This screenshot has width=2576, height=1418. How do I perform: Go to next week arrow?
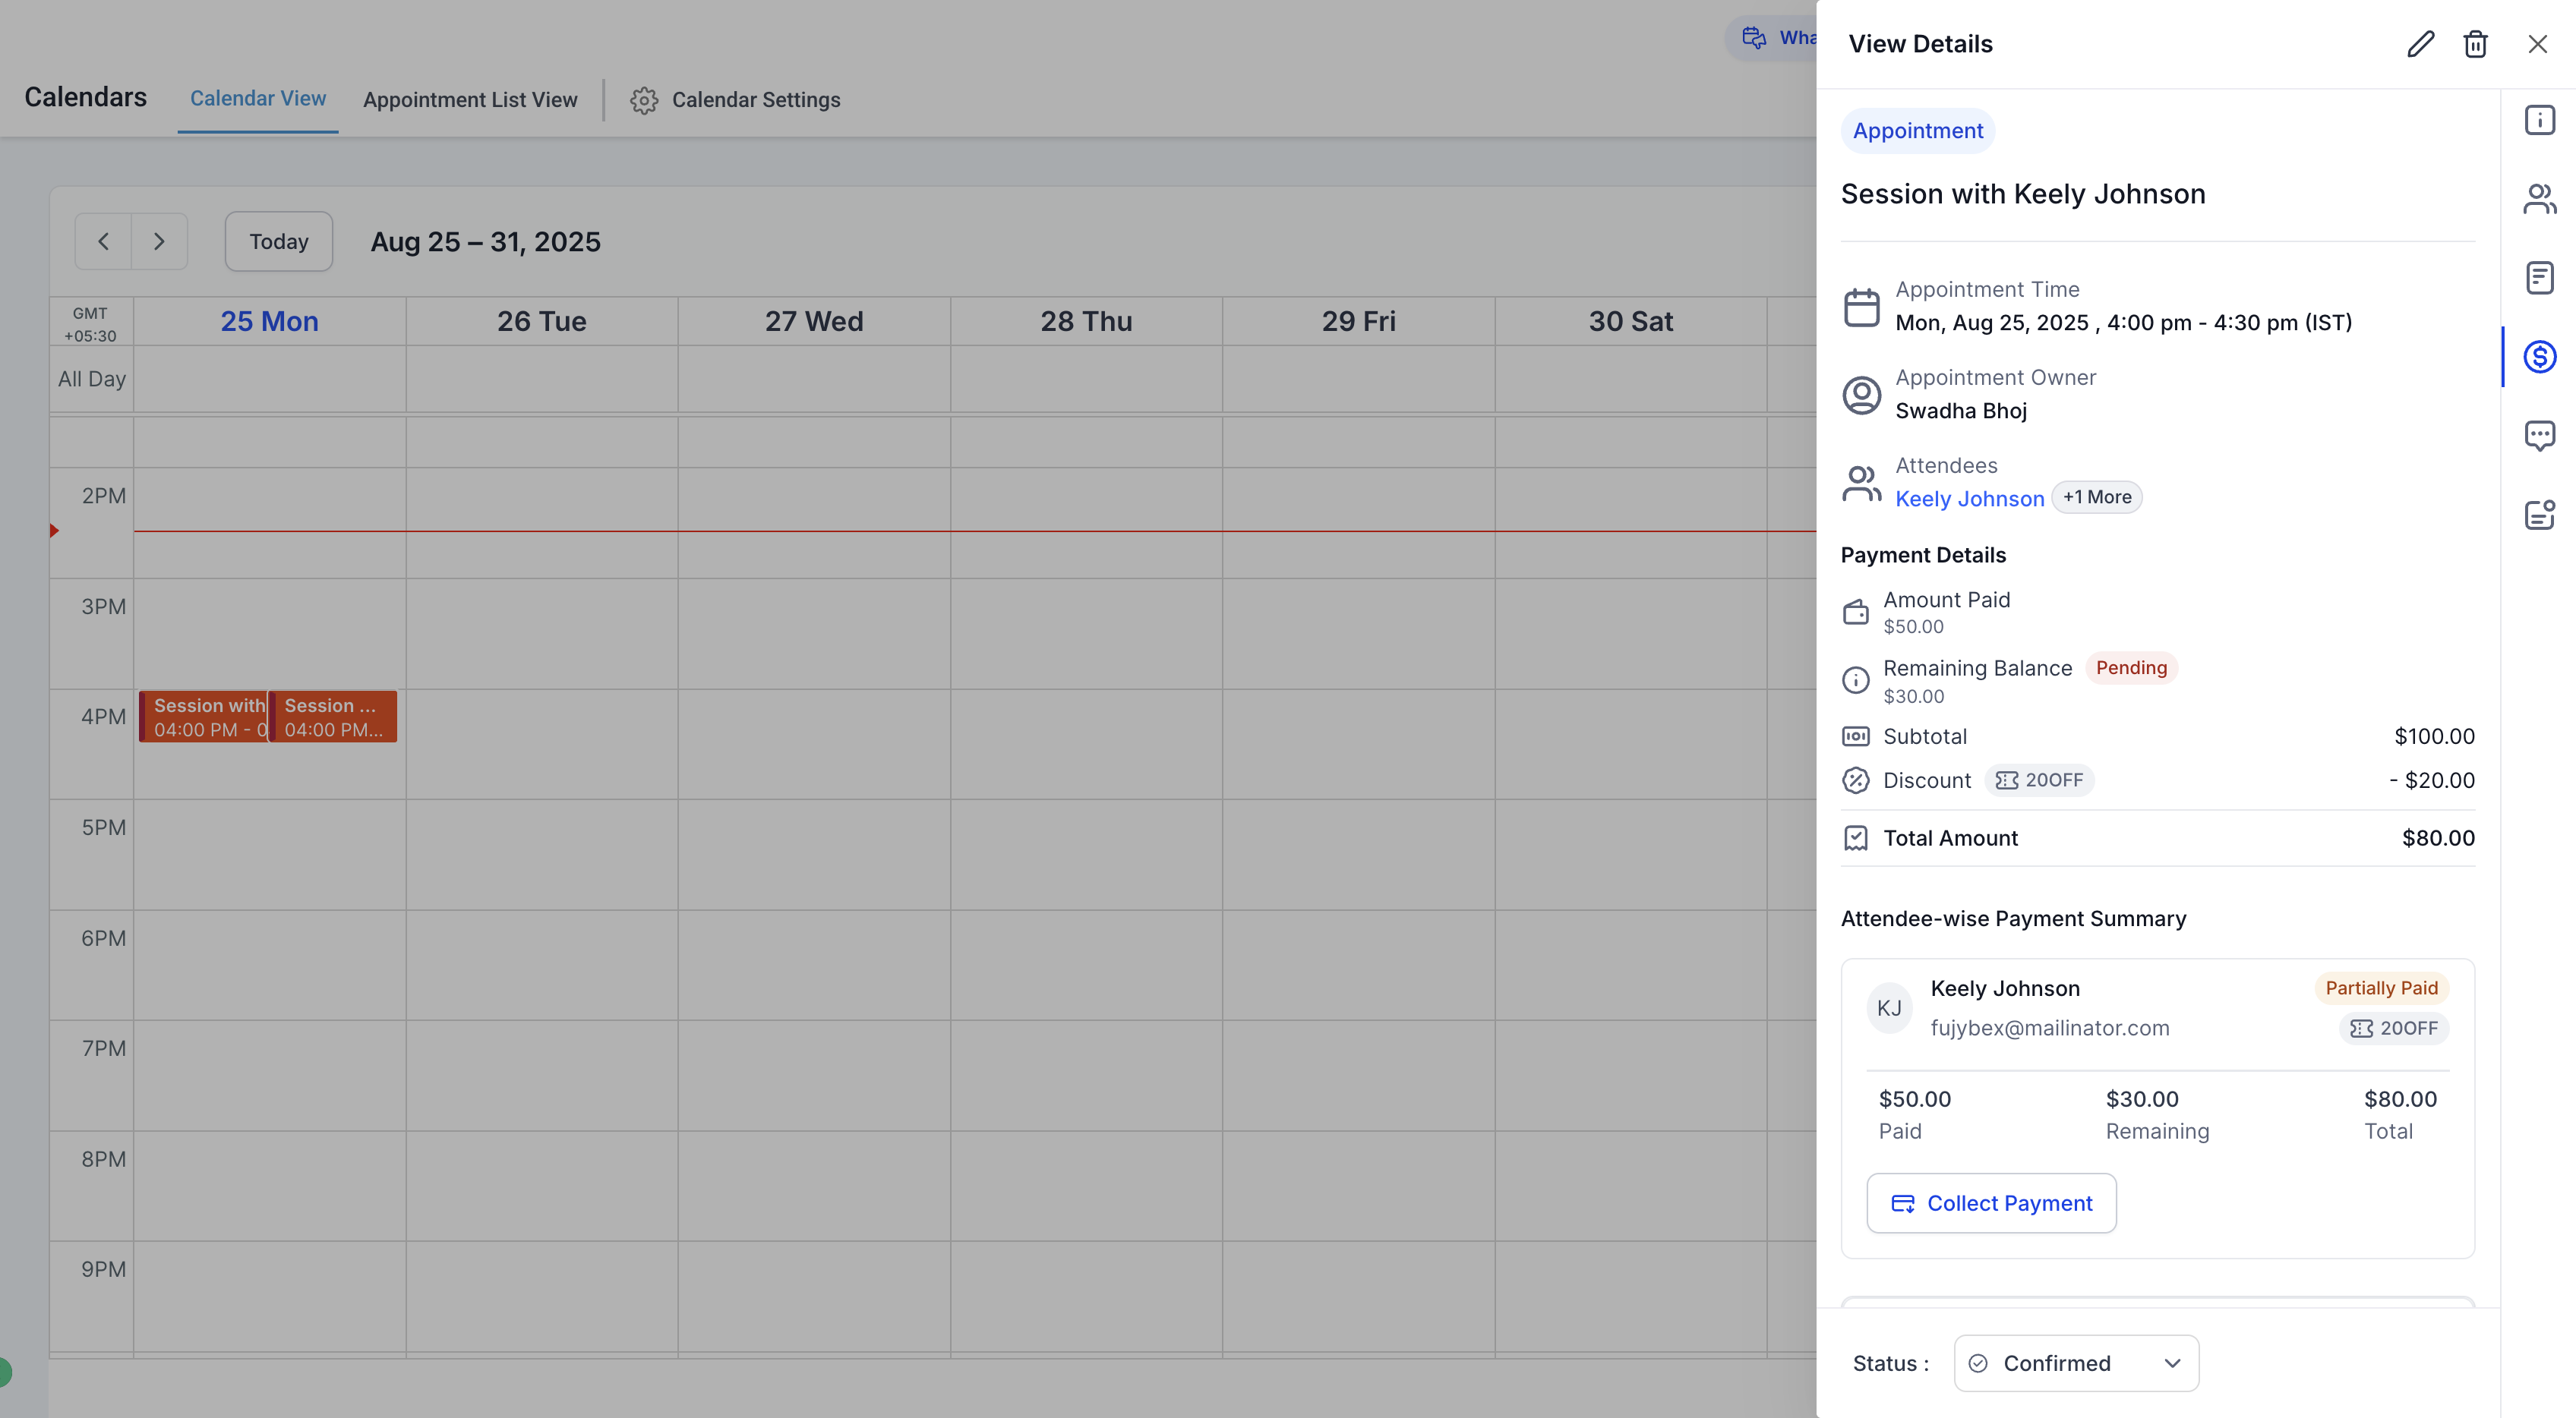click(x=159, y=242)
